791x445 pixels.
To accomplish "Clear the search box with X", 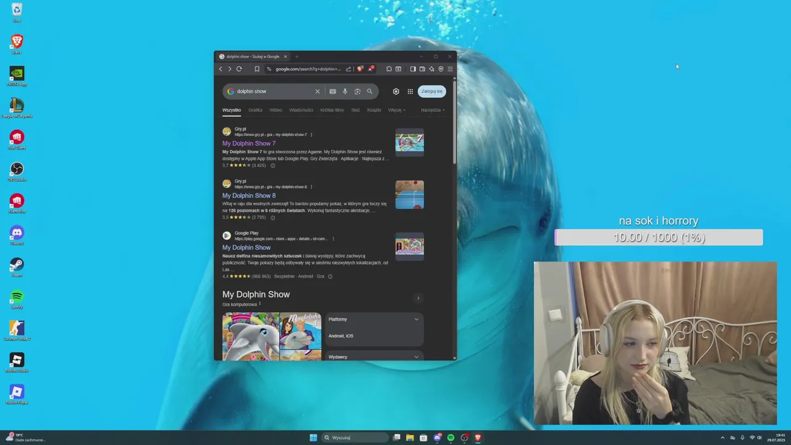I will click(x=318, y=91).
